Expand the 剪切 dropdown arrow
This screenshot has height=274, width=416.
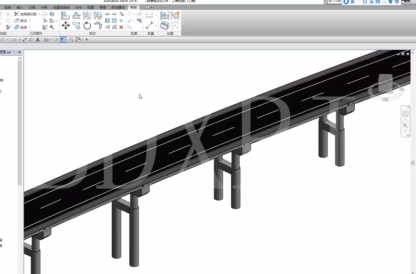point(30,21)
